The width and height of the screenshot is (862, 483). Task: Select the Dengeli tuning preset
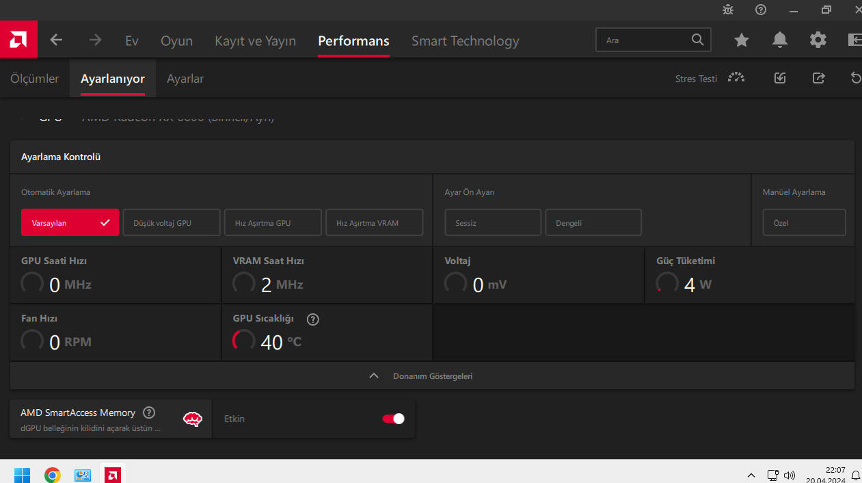(x=593, y=222)
